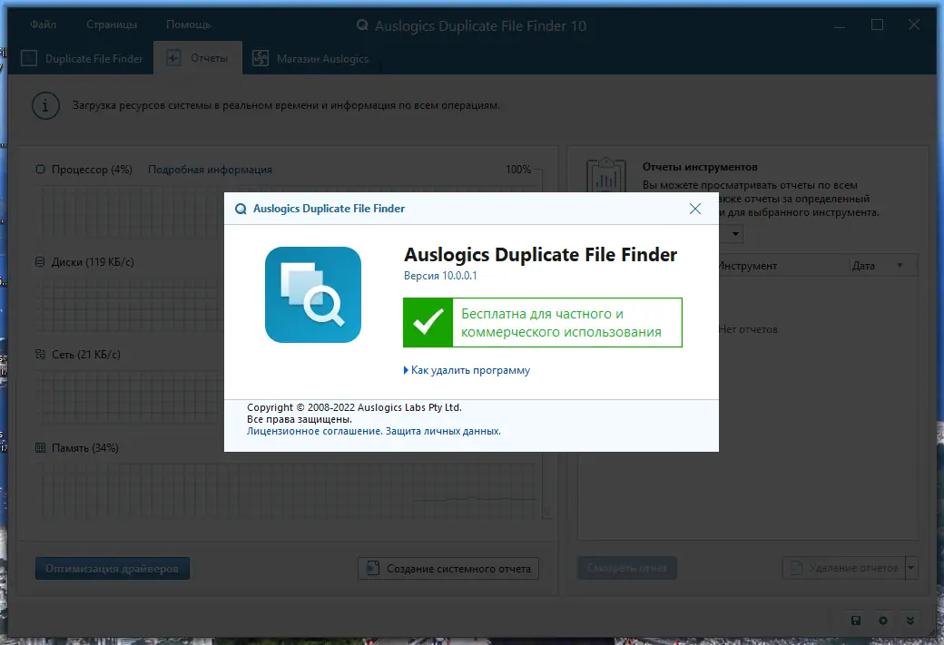Open settings gear icon in status bar
This screenshot has height=645, width=944.
(882, 621)
